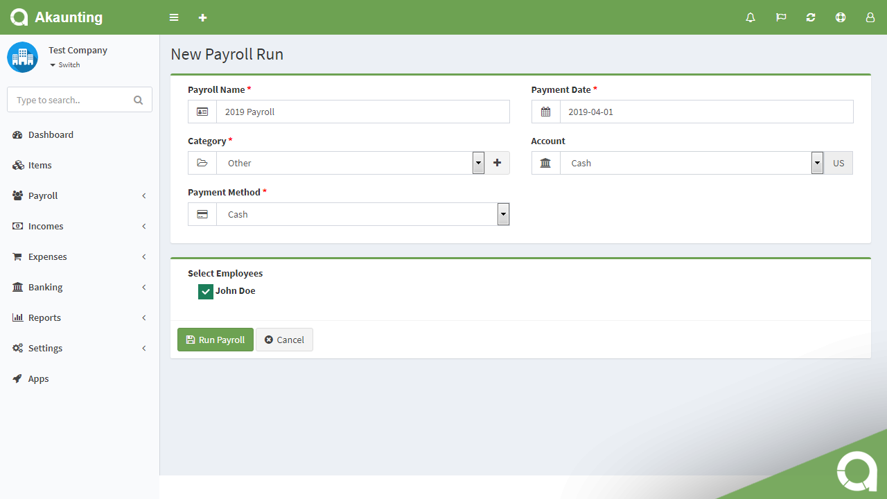
Task: Click the Run Payroll button
Action: tap(215, 340)
